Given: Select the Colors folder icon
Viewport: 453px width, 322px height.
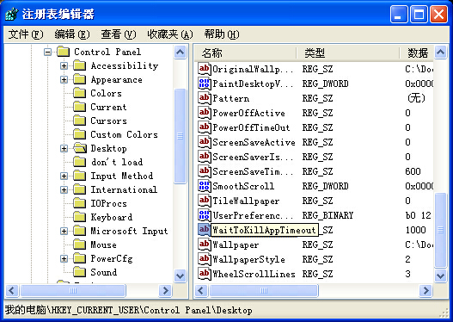Looking at the screenshot, I should (x=79, y=93).
